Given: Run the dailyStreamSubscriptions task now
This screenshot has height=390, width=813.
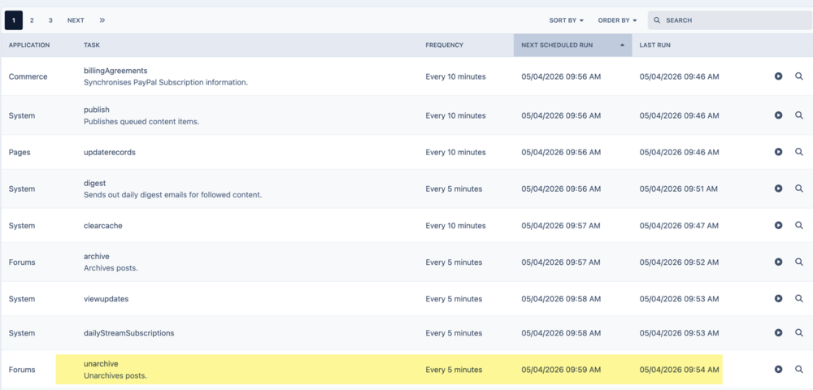Looking at the screenshot, I should (x=778, y=332).
